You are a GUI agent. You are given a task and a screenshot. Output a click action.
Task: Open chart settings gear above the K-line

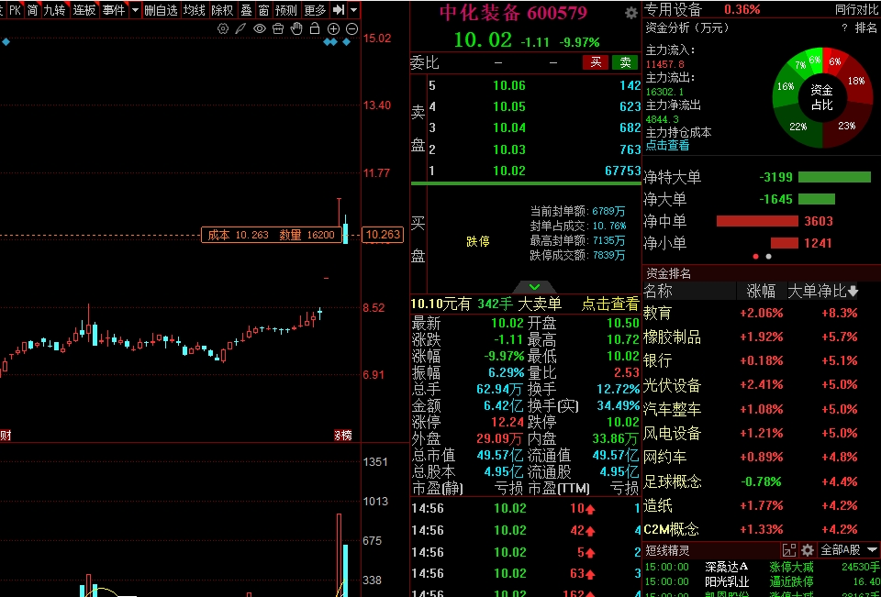coord(223,28)
